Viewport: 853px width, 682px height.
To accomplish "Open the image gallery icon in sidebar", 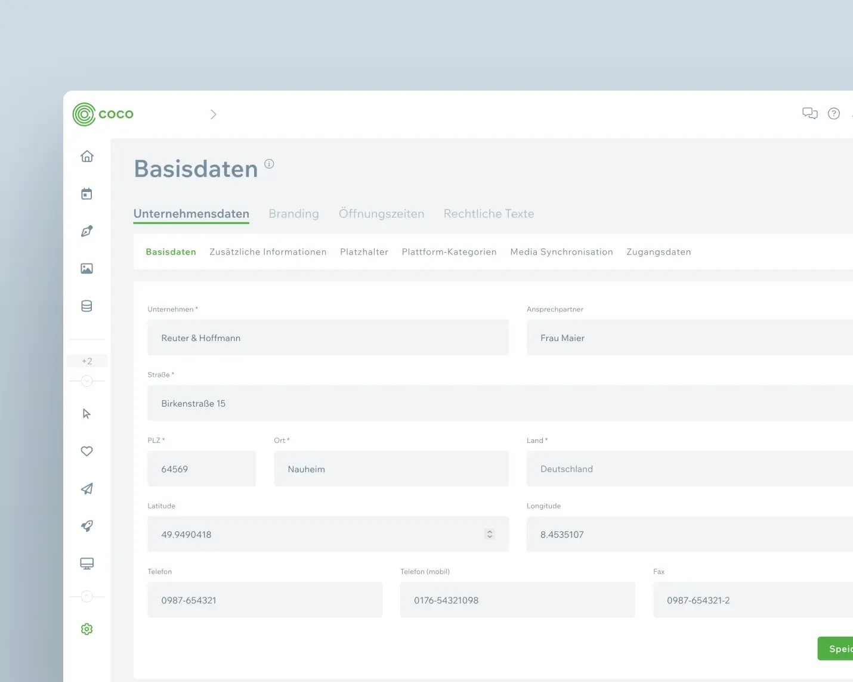I will (87, 269).
